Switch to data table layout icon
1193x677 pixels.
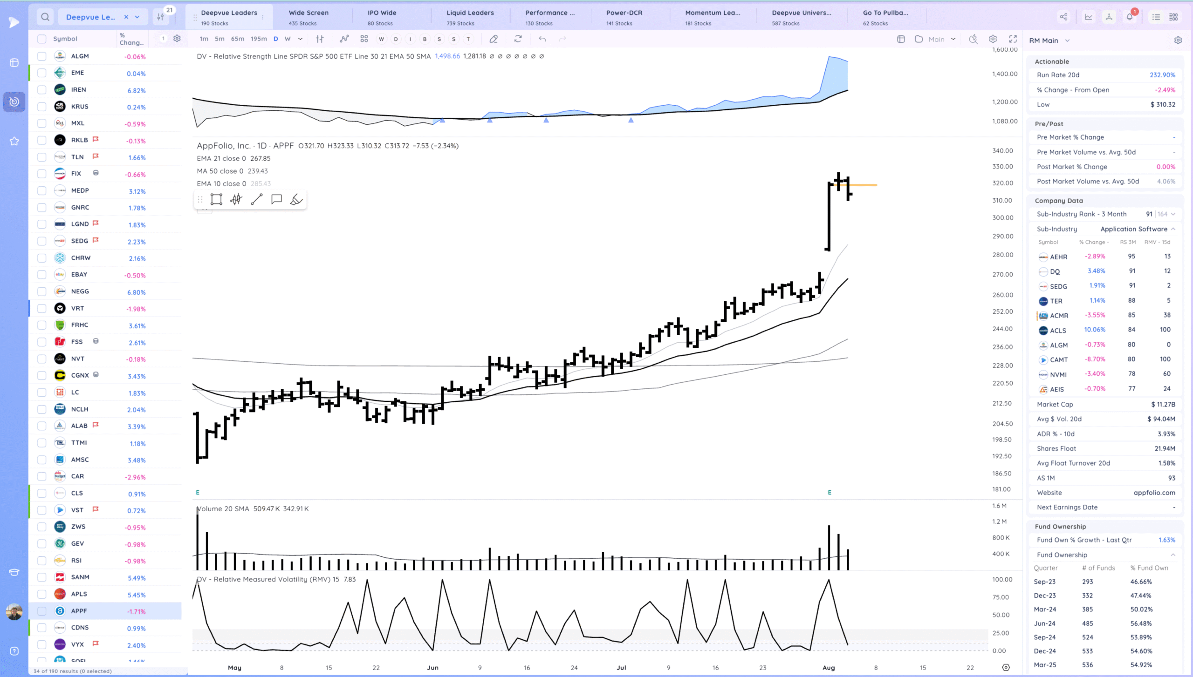coord(1173,17)
